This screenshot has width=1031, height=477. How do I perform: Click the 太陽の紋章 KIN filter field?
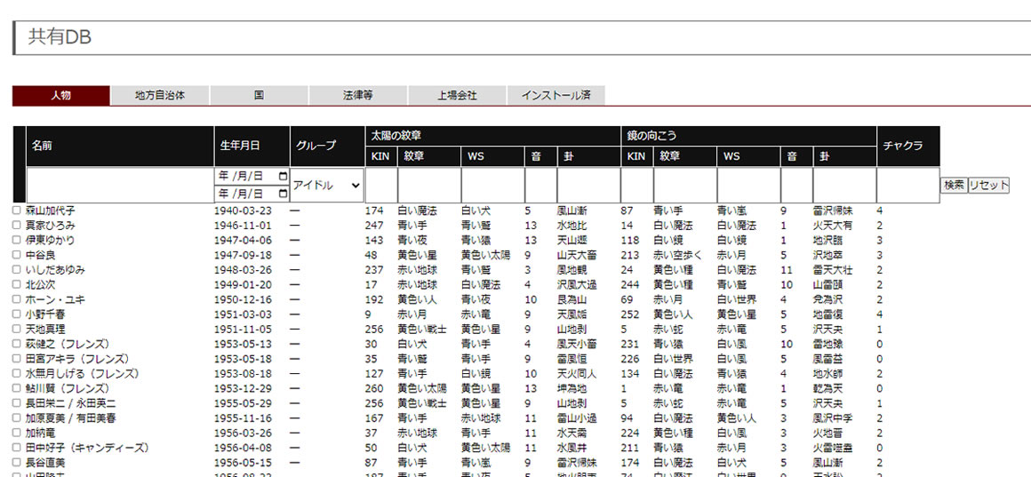[x=380, y=185]
